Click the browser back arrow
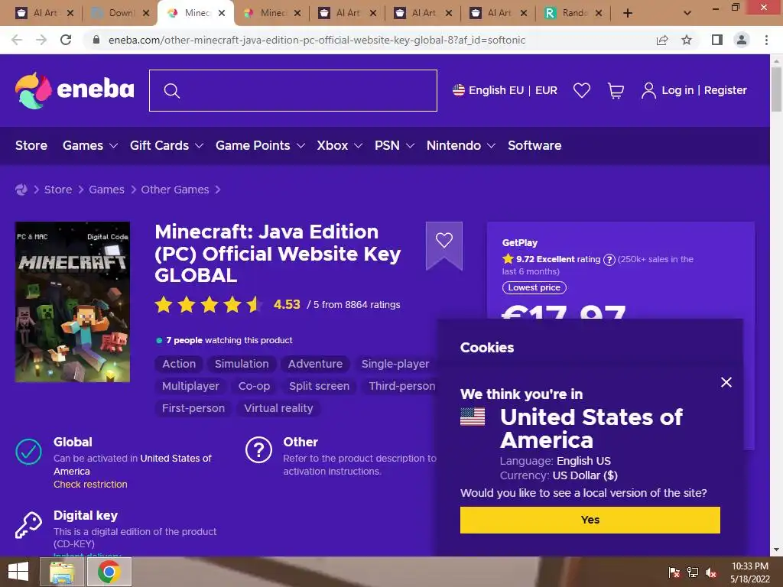The width and height of the screenshot is (783, 587). [17, 40]
